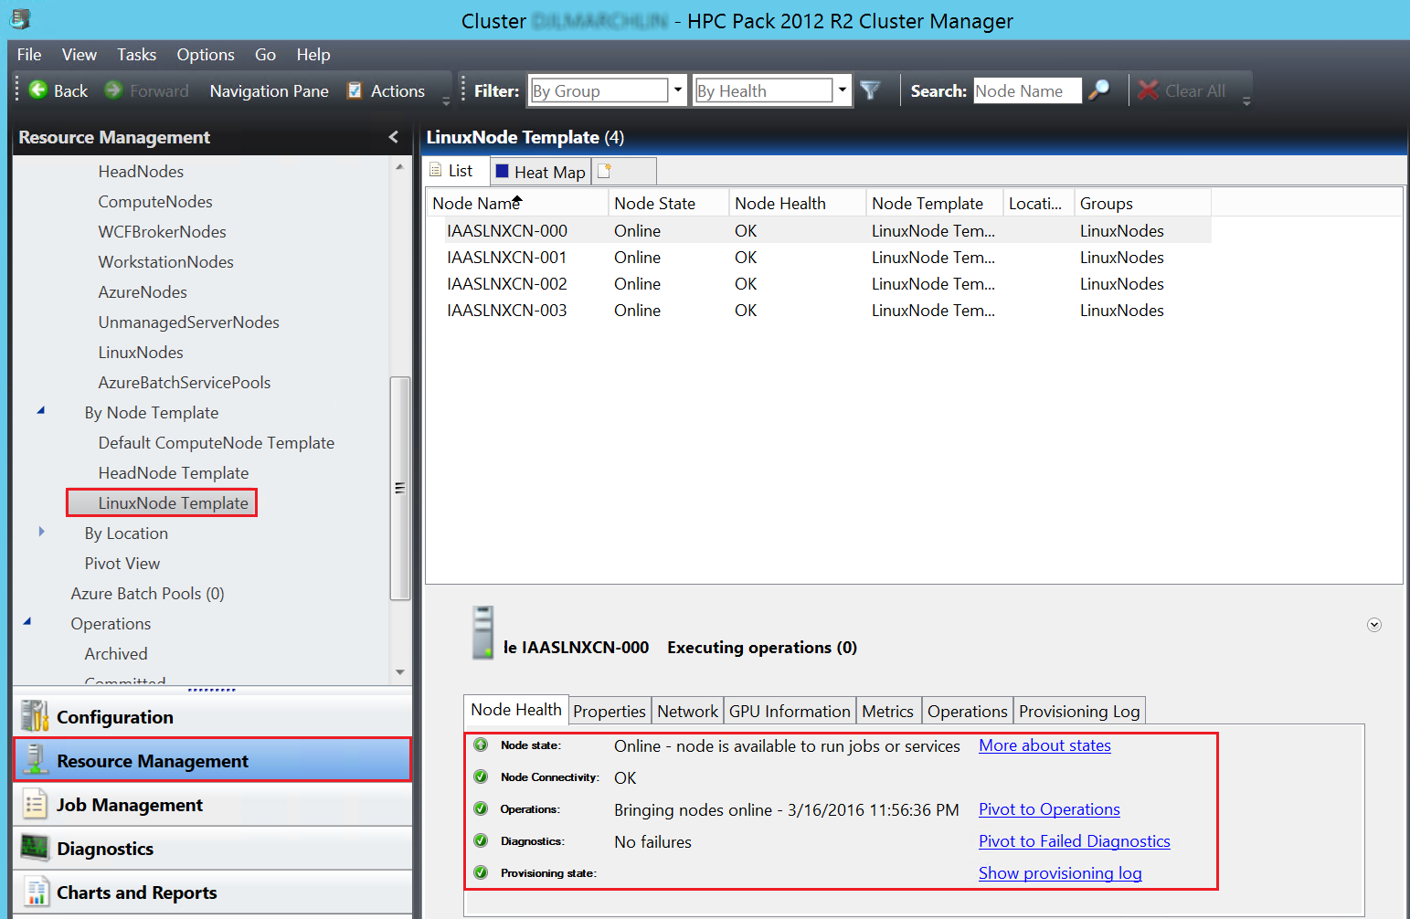Select Archived under Operations

(x=116, y=654)
